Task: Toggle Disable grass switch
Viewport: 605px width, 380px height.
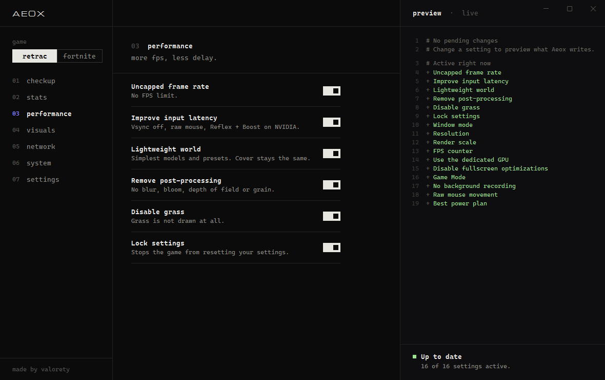Action: pos(331,216)
